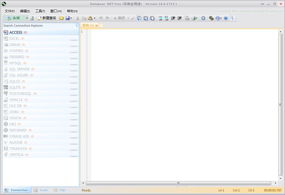Open settings with the gear icon
The width and height of the screenshot is (285, 195).
pos(203,18)
